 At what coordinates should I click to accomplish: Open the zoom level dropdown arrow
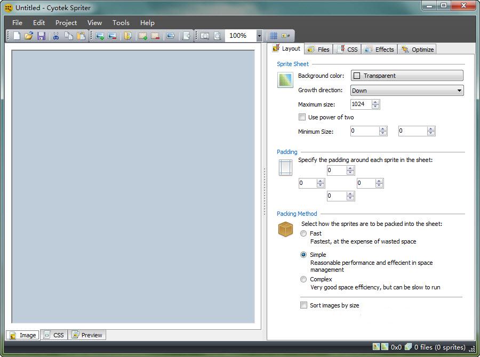(x=259, y=36)
